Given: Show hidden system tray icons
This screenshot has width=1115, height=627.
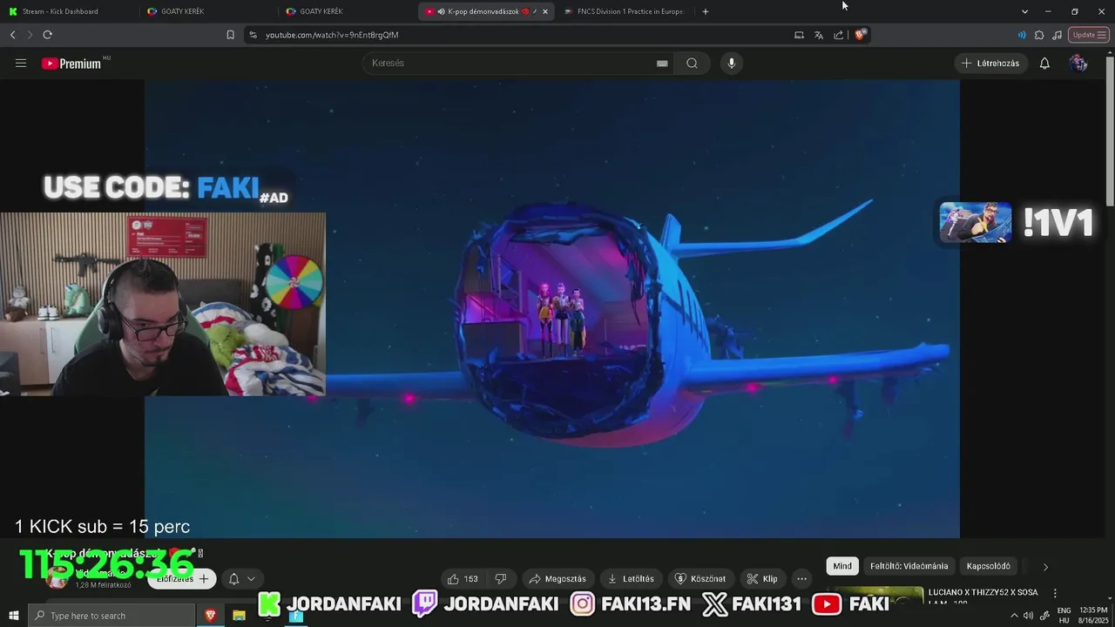Looking at the screenshot, I should (x=1014, y=616).
